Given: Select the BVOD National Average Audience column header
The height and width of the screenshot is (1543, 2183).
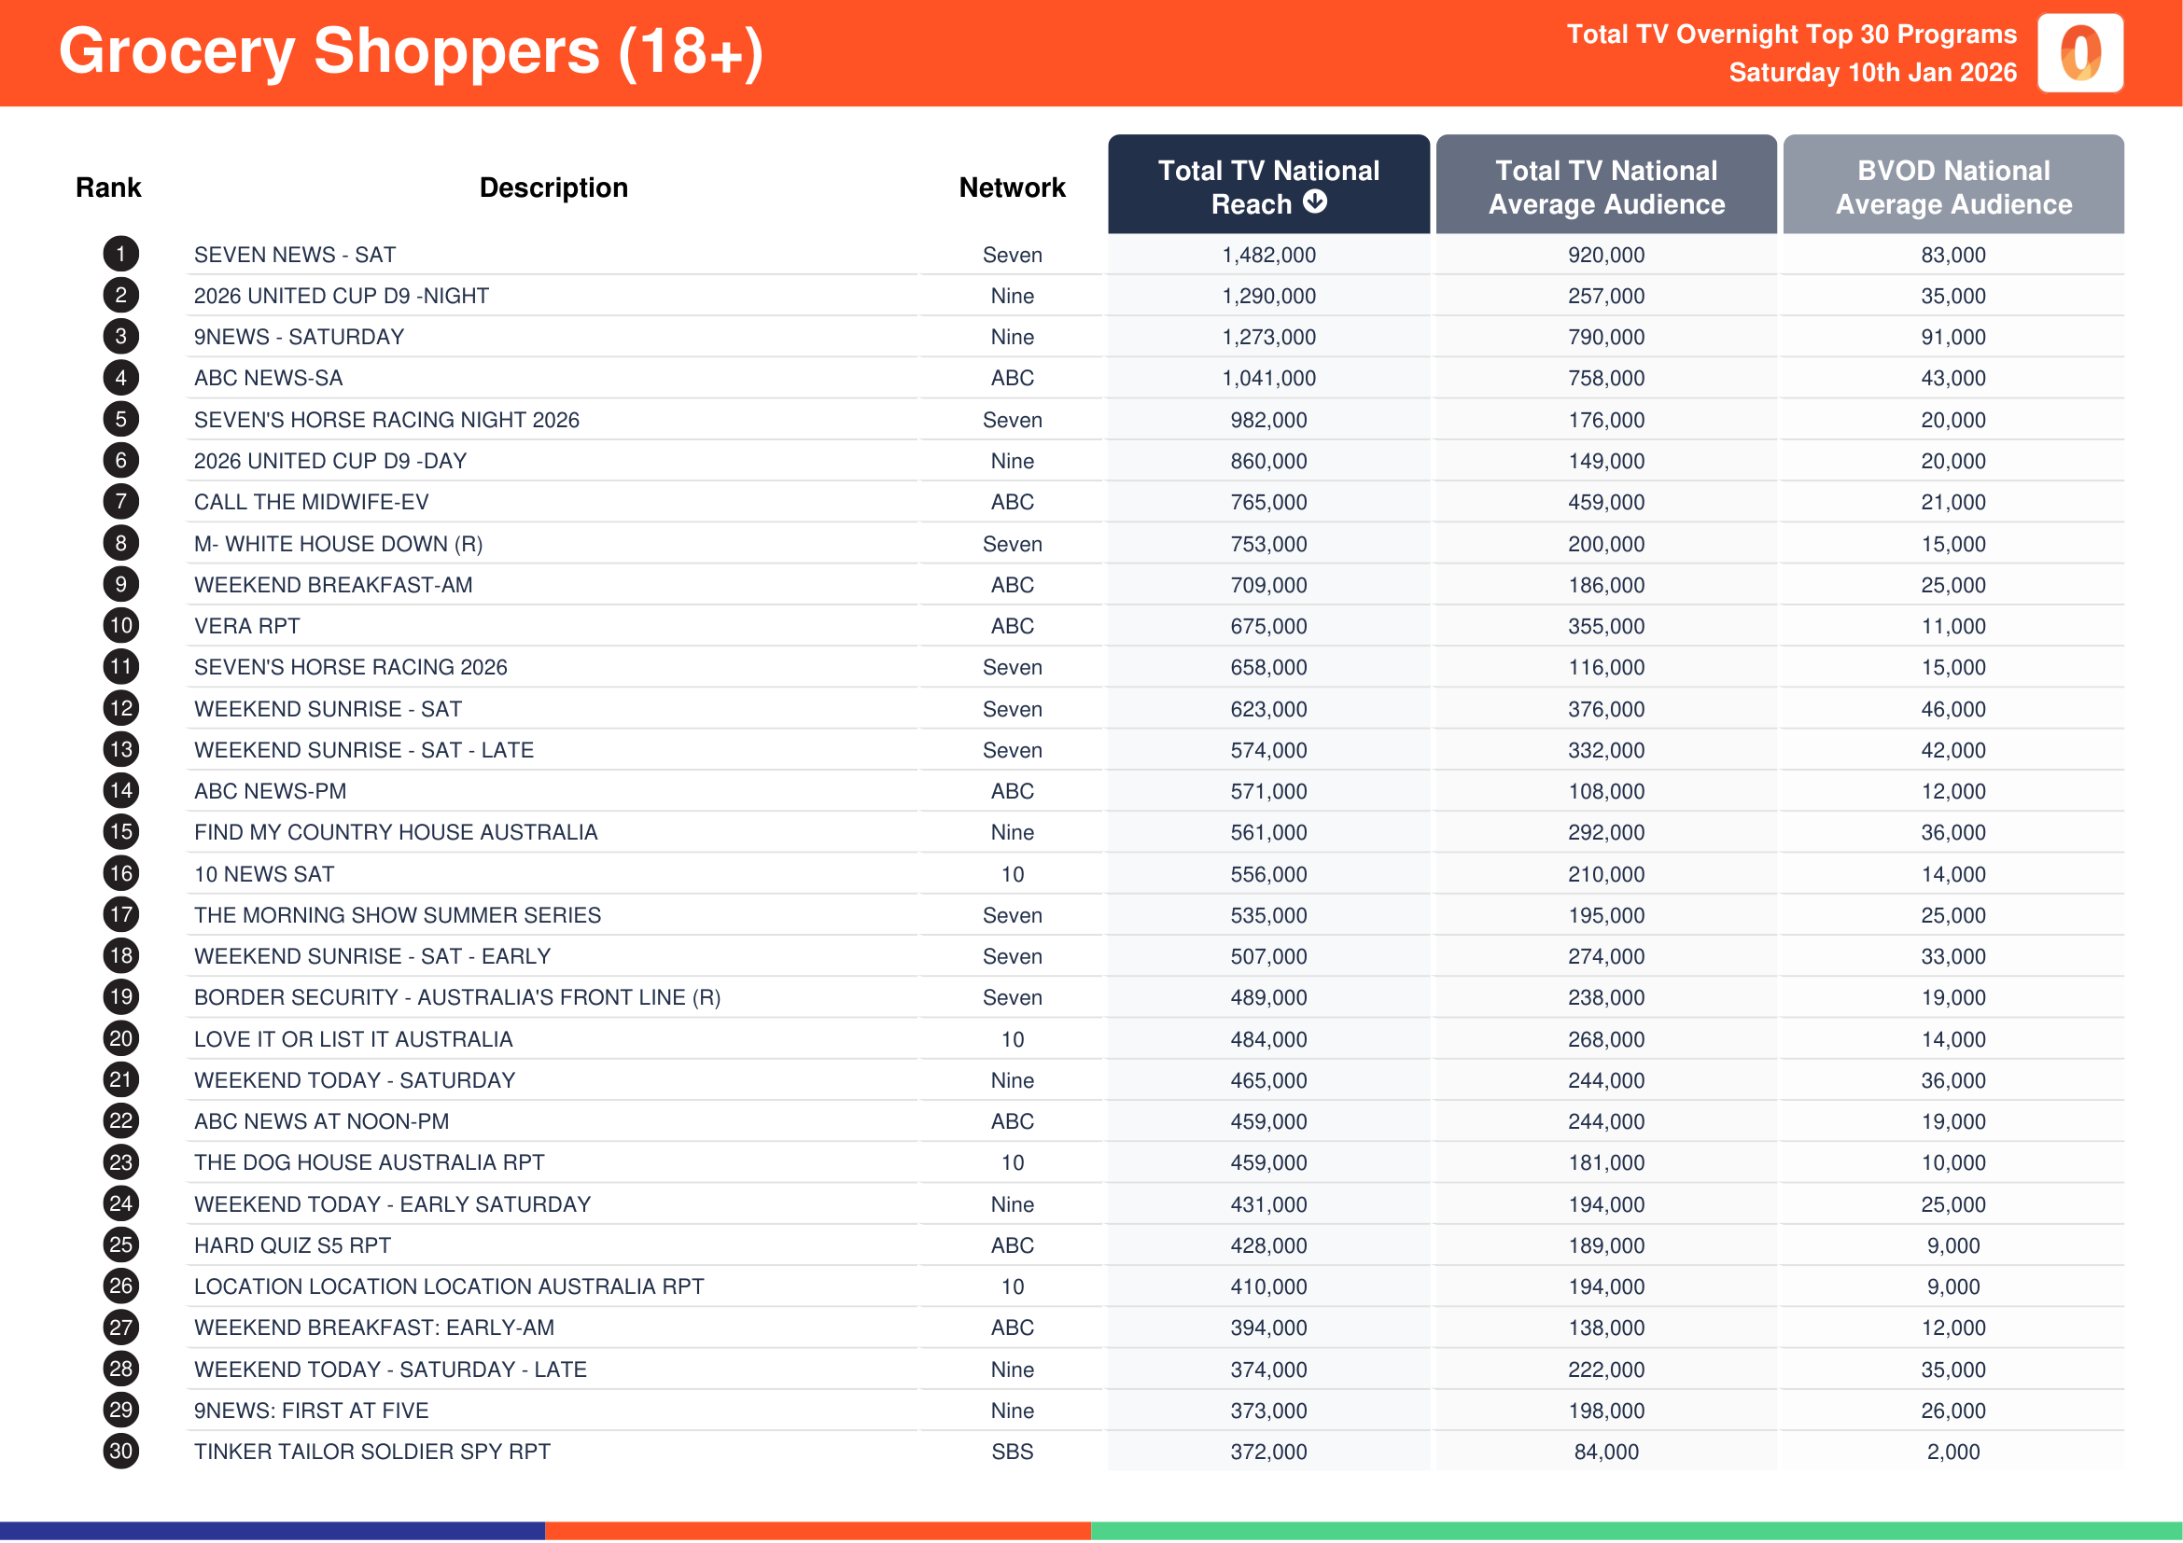Looking at the screenshot, I should coord(1952,187).
